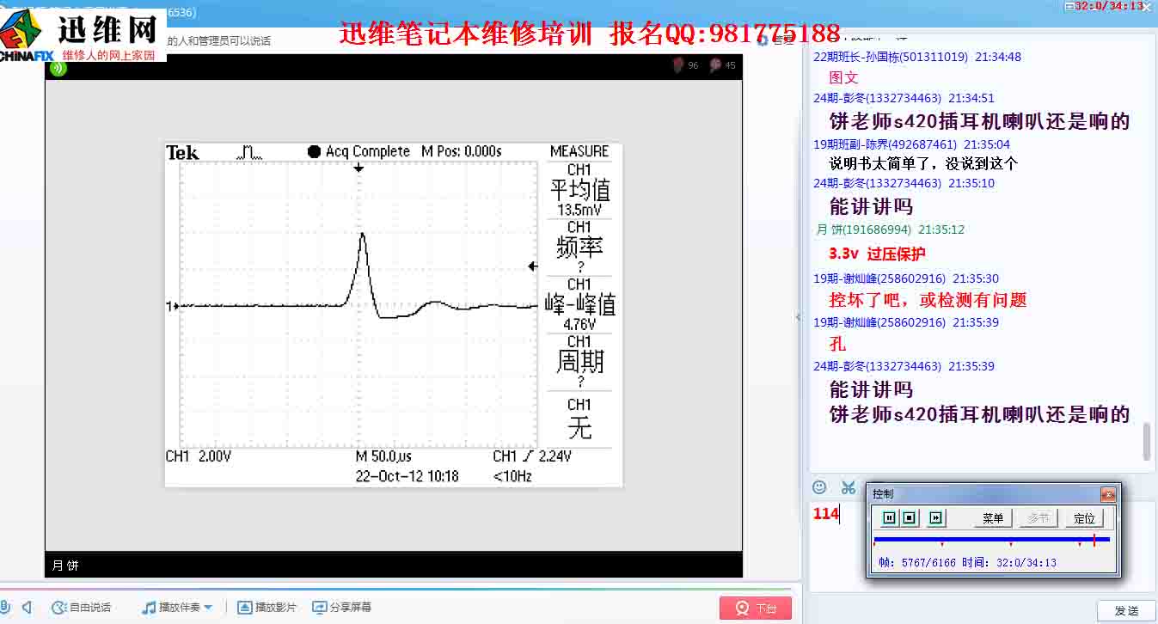Close the 控制 window
1158x624 pixels.
click(1108, 494)
